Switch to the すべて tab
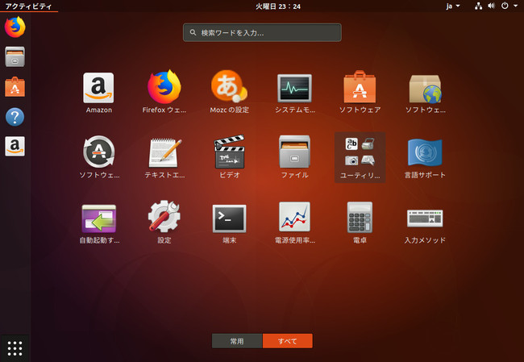The image size is (524, 362). click(288, 341)
